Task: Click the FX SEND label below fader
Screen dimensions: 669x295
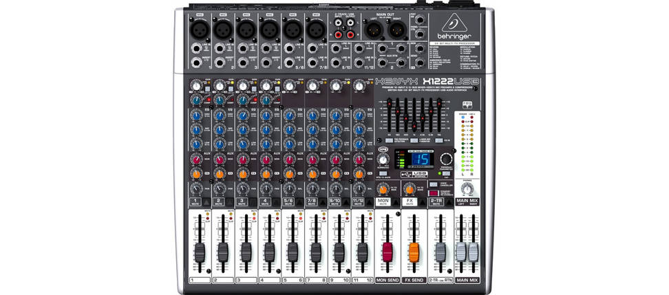Action: [x=414, y=280]
